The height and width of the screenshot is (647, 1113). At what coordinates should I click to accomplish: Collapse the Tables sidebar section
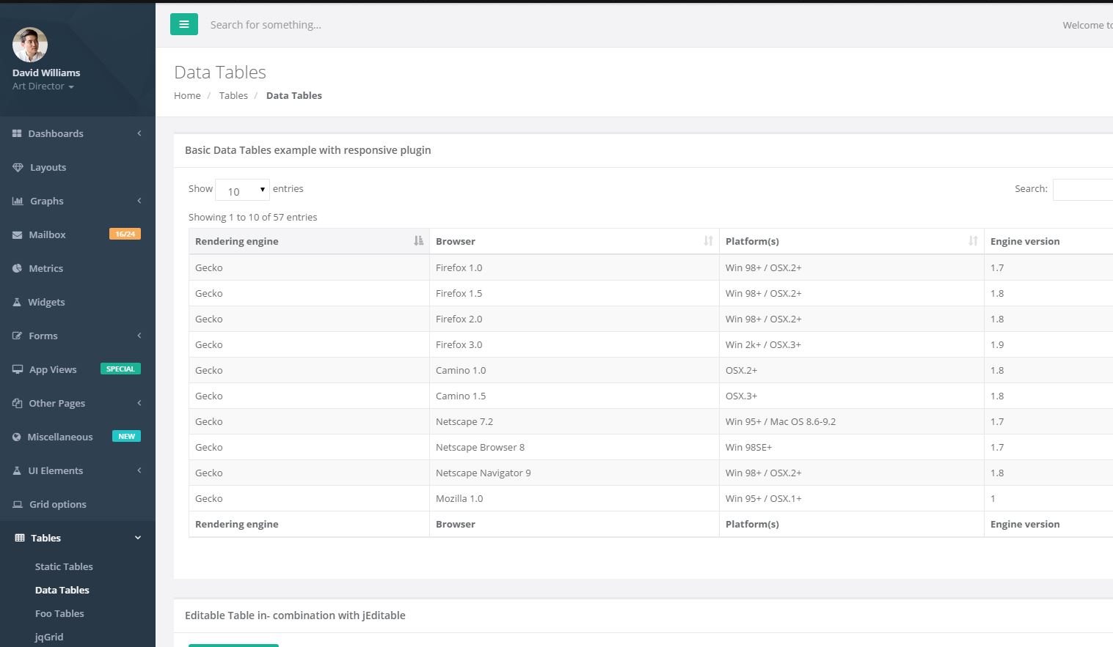pos(78,538)
